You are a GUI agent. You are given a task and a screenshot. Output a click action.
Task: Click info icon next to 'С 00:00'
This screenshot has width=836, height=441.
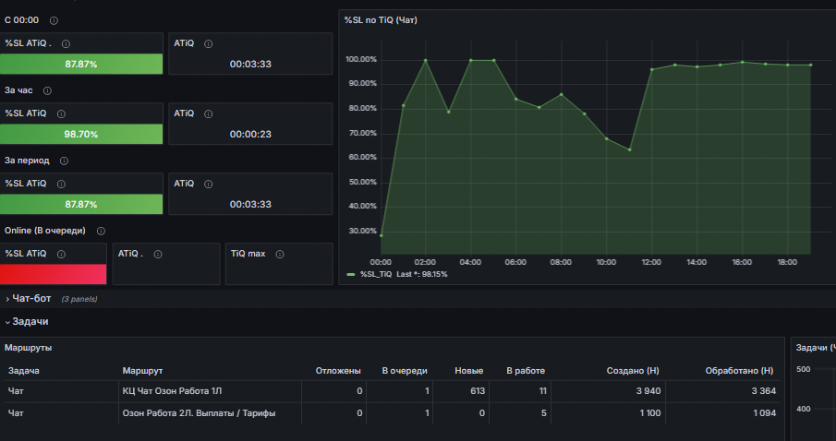pyautogui.click(x=54, y=21)
